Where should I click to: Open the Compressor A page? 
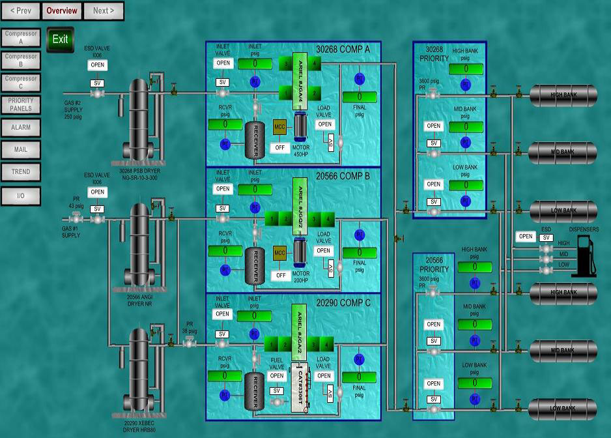click(21, 37)
